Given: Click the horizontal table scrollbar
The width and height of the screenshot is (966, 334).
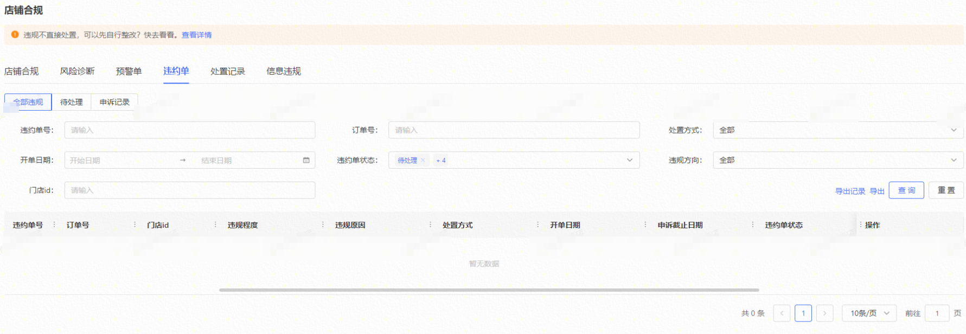Looking at the screenshot, I should point(489,290).
